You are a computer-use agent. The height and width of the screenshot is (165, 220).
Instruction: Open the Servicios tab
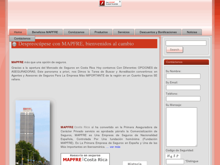click(123, 32)
